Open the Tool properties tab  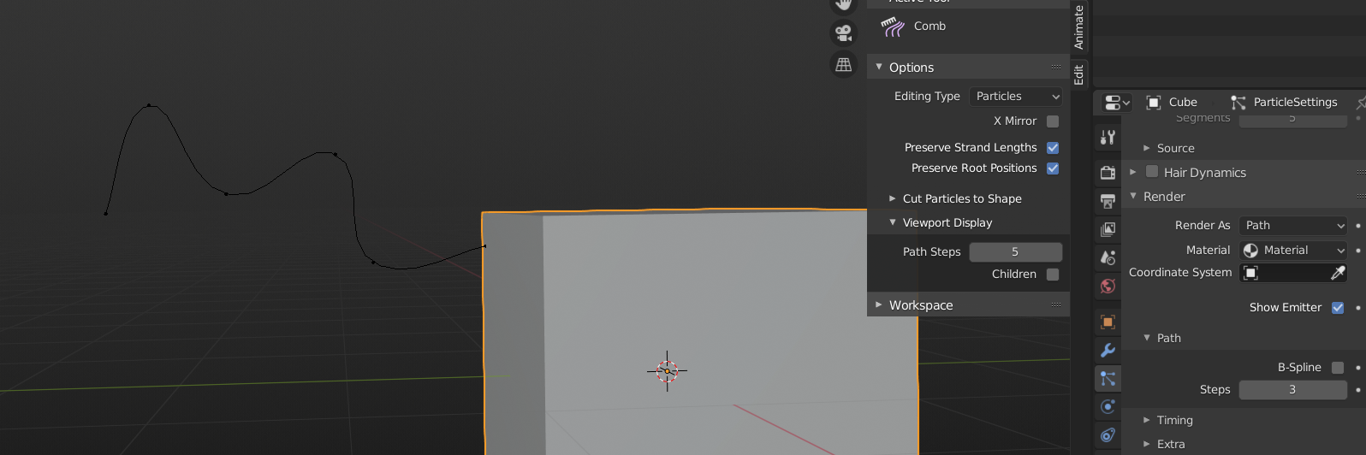tap(1108, 137)
